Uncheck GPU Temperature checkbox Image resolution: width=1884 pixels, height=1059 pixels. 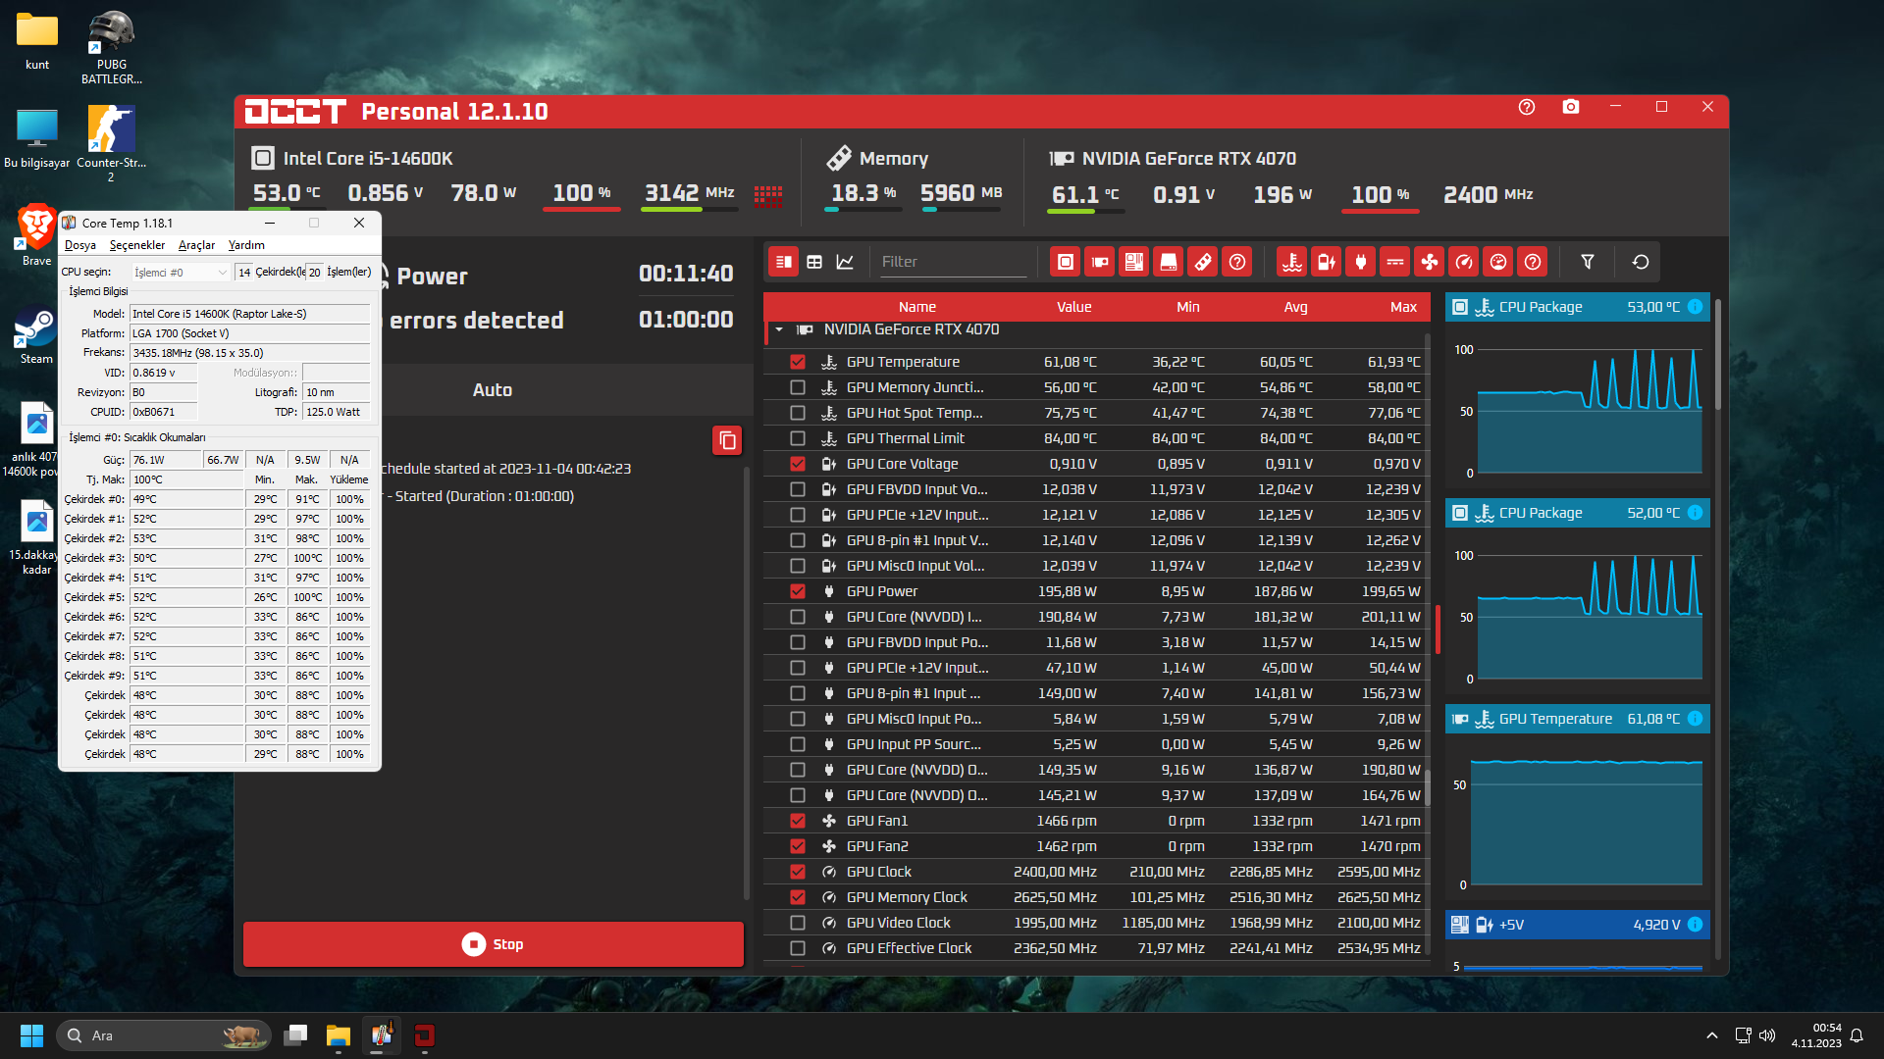pos(798,362)
